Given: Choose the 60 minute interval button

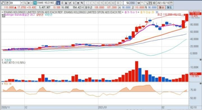Looking at the screenshot, I should pyautogui.click(x=113, y=3).
